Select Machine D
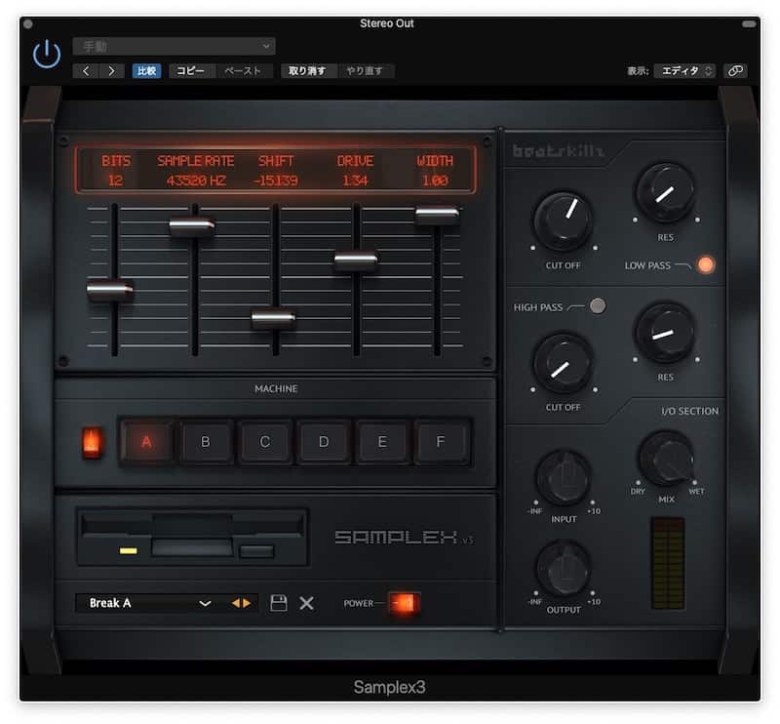 pos(323,441)
